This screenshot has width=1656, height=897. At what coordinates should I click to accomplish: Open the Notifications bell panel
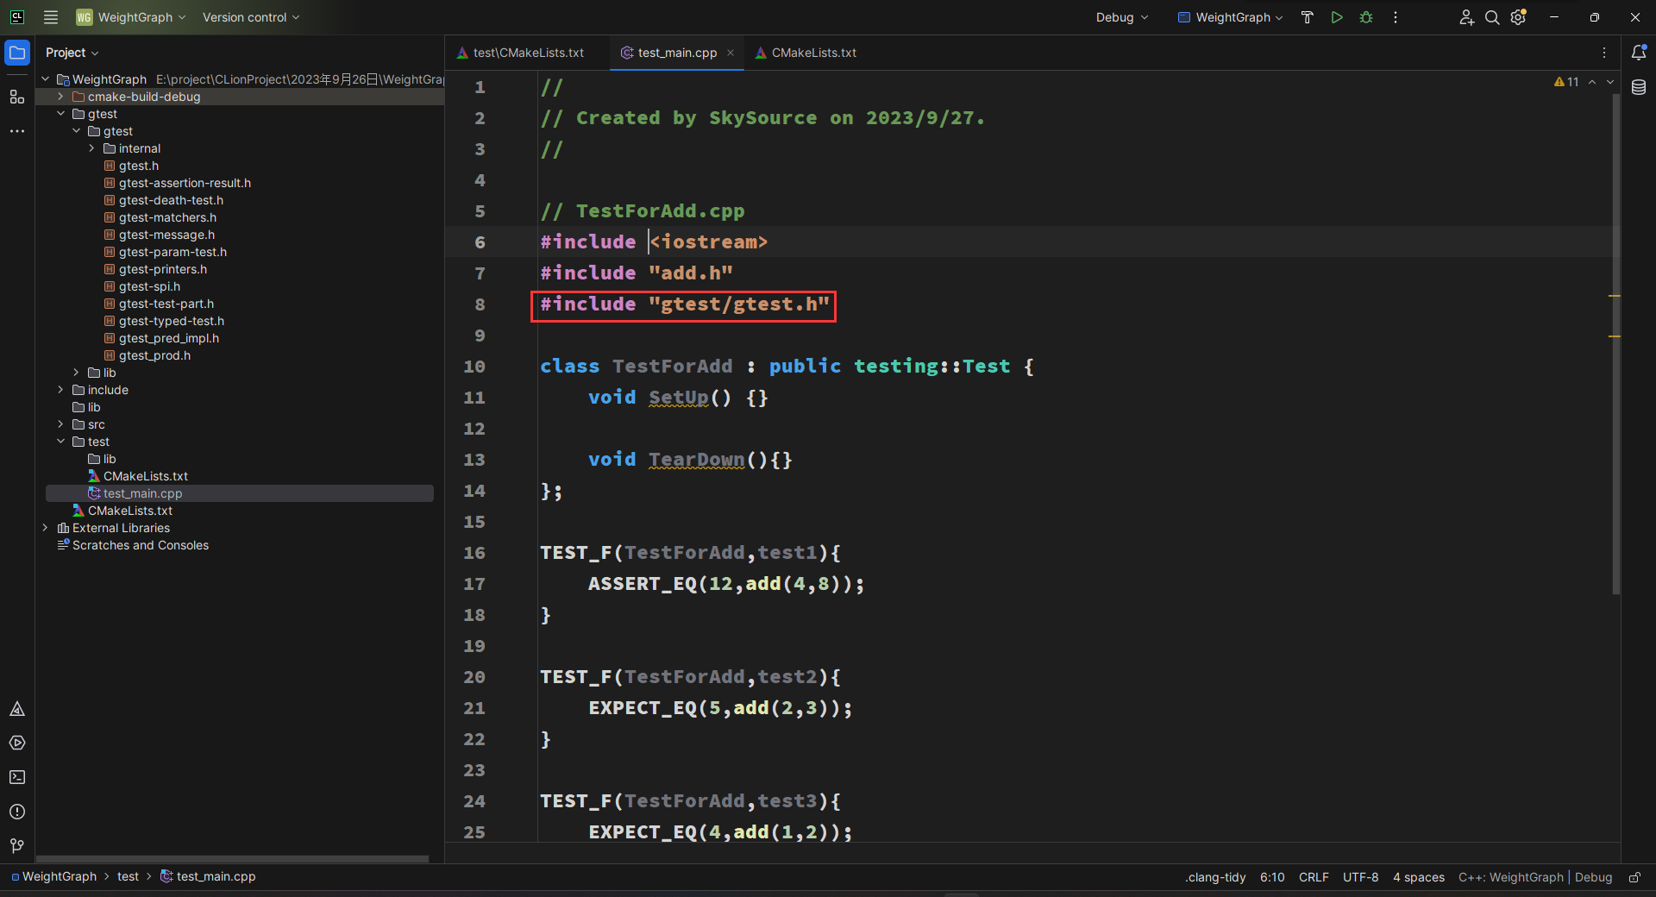click(1639, 53)
